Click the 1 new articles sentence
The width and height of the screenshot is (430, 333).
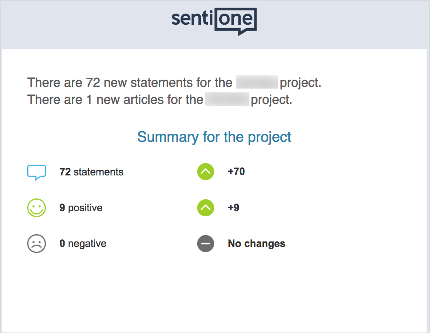[x=160, y=100]
